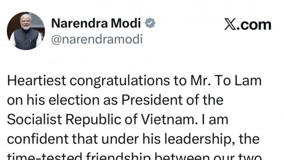Image resolution: width=284 pixels, height=160 pixels.
Task: Click the word "Vietnam" in the tweet
Action: tap(170, 120)
